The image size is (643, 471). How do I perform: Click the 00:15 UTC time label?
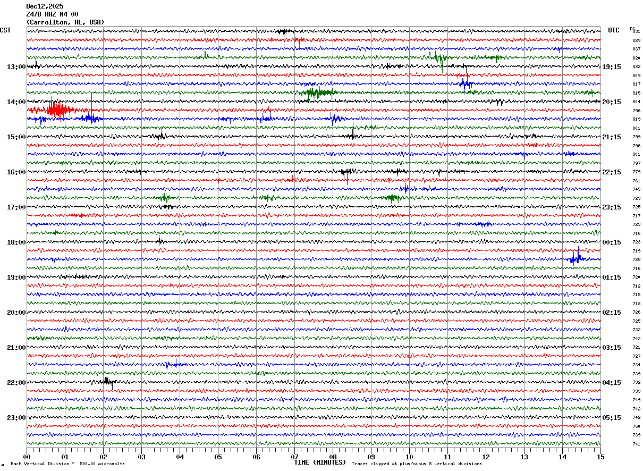coord(611,242)
